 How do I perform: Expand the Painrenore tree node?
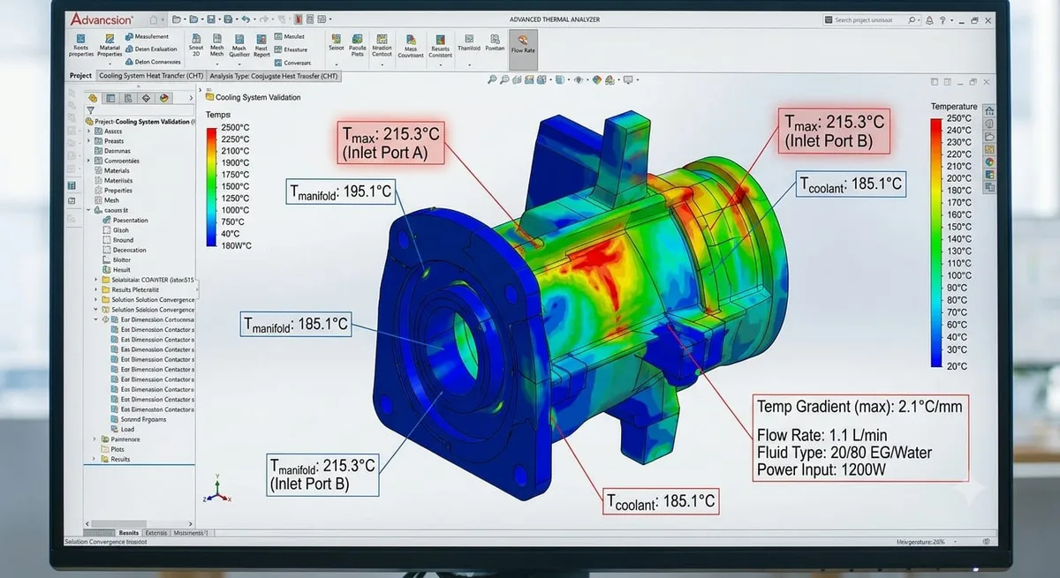tap(95, 439)
